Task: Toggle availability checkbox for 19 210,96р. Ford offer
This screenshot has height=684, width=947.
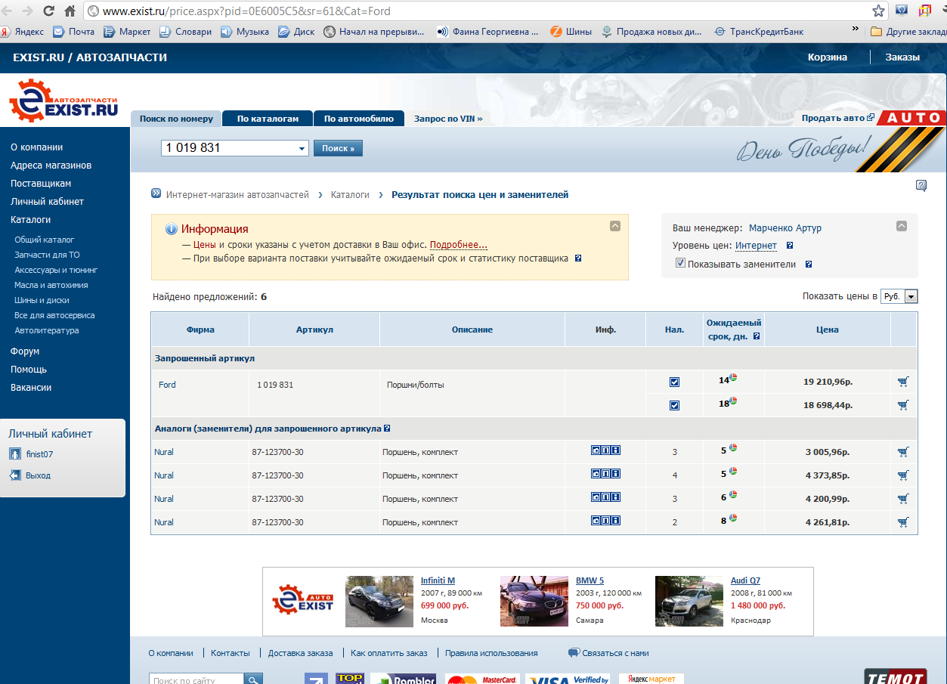Action: [674, 382]
